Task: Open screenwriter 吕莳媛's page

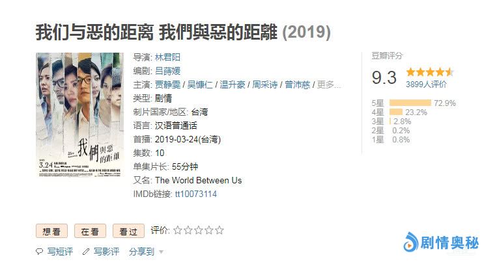Action: 168,71
